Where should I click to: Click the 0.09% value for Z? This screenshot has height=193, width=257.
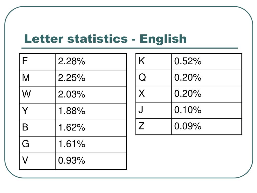tap(207, 127)
